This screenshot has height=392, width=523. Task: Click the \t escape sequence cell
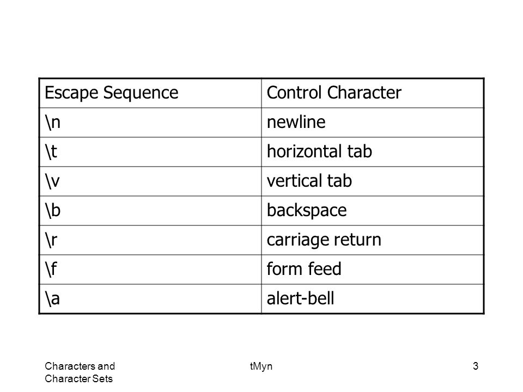click(150, 152)
